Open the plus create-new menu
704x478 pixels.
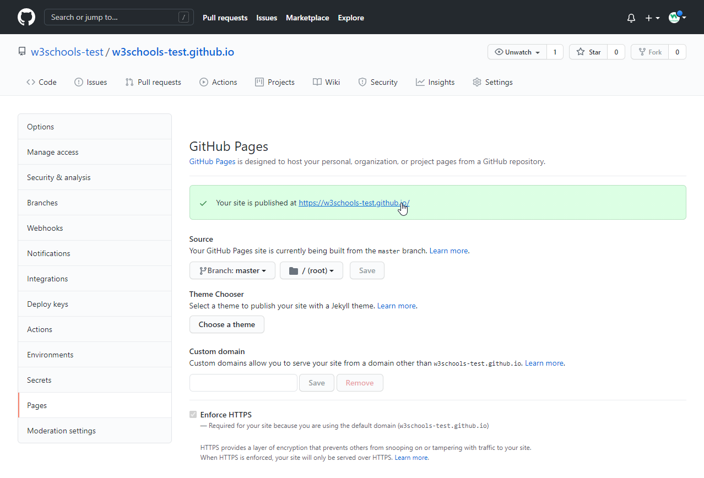(652, 18)
